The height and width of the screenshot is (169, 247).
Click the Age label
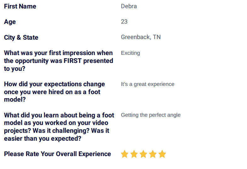click(10, 22)
